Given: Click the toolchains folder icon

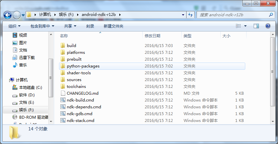Looking at the screenshot, I should click(x=63, y=86).
